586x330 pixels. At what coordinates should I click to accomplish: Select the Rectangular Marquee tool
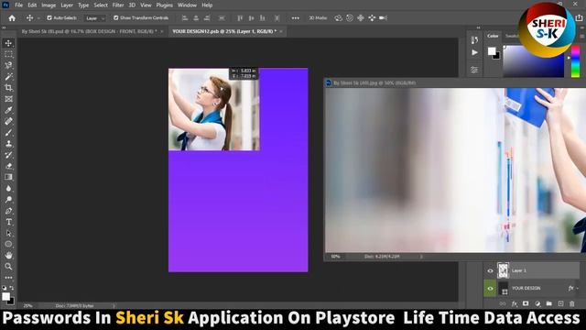click(8, 54)
